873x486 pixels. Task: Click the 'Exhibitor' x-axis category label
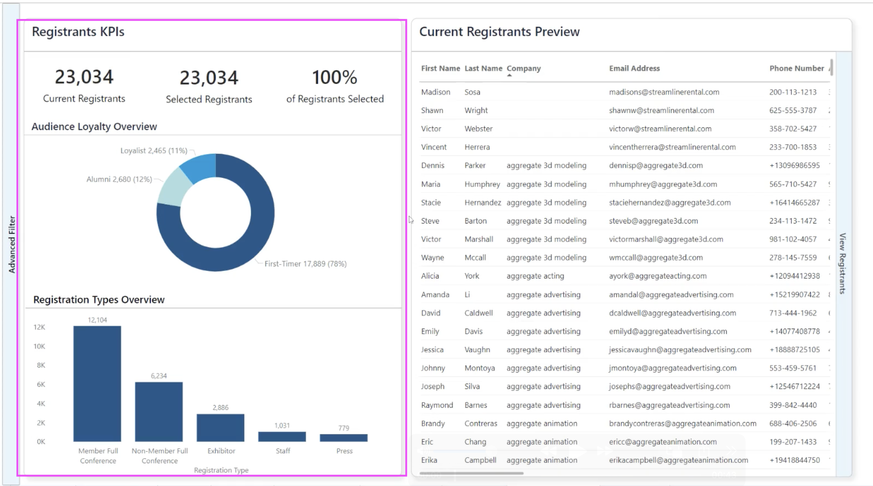point(221,451)
